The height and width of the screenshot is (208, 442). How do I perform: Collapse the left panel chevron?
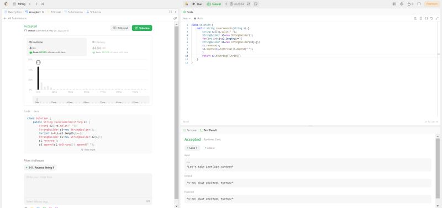tap(176, 12)
